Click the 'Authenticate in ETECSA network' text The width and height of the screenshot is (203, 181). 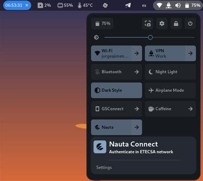click(x=141, y=152)
